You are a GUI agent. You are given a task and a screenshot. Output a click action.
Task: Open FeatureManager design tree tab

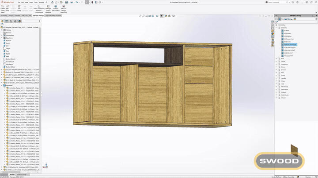(3, 21)
